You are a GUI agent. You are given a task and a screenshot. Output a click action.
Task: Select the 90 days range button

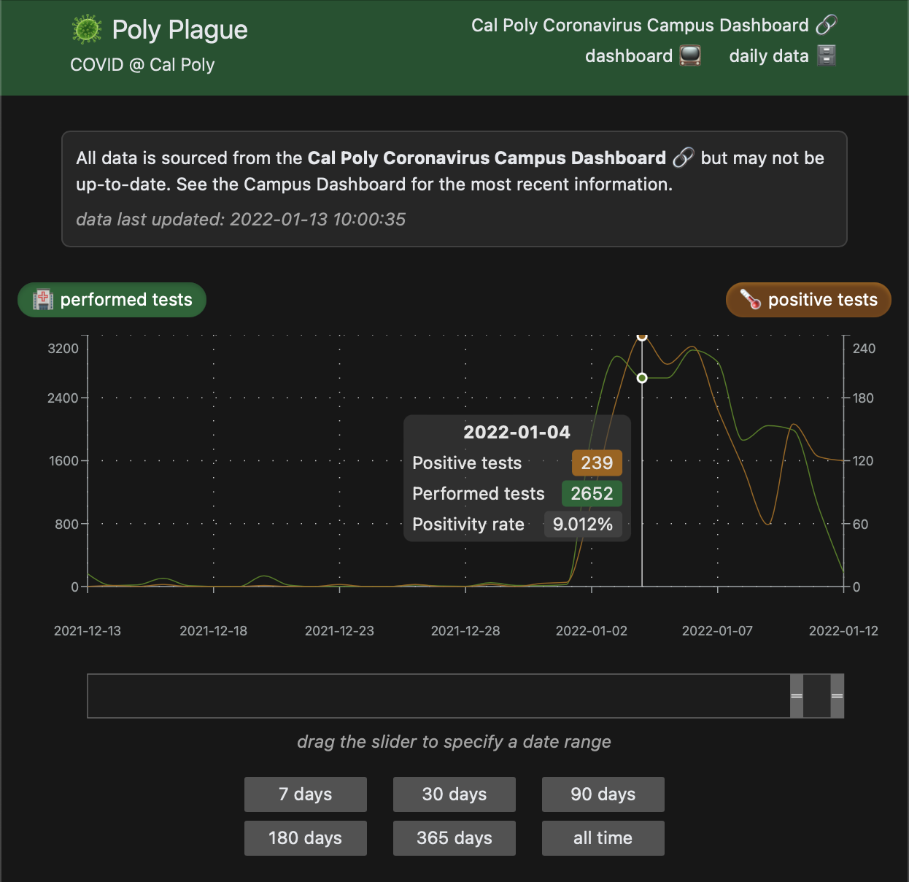(x=603, y=794)
